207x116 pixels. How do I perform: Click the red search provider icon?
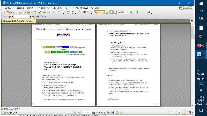coord(10,17)
